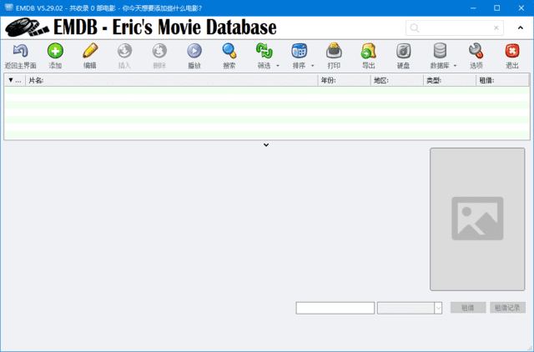Screen dimensions: 534x352
Task: Sort by the 地区 column header
Action: (x=397, y=80)
